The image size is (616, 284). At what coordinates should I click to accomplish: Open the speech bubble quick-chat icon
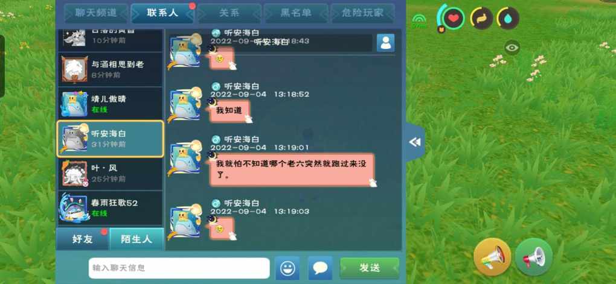click(320, 268)
